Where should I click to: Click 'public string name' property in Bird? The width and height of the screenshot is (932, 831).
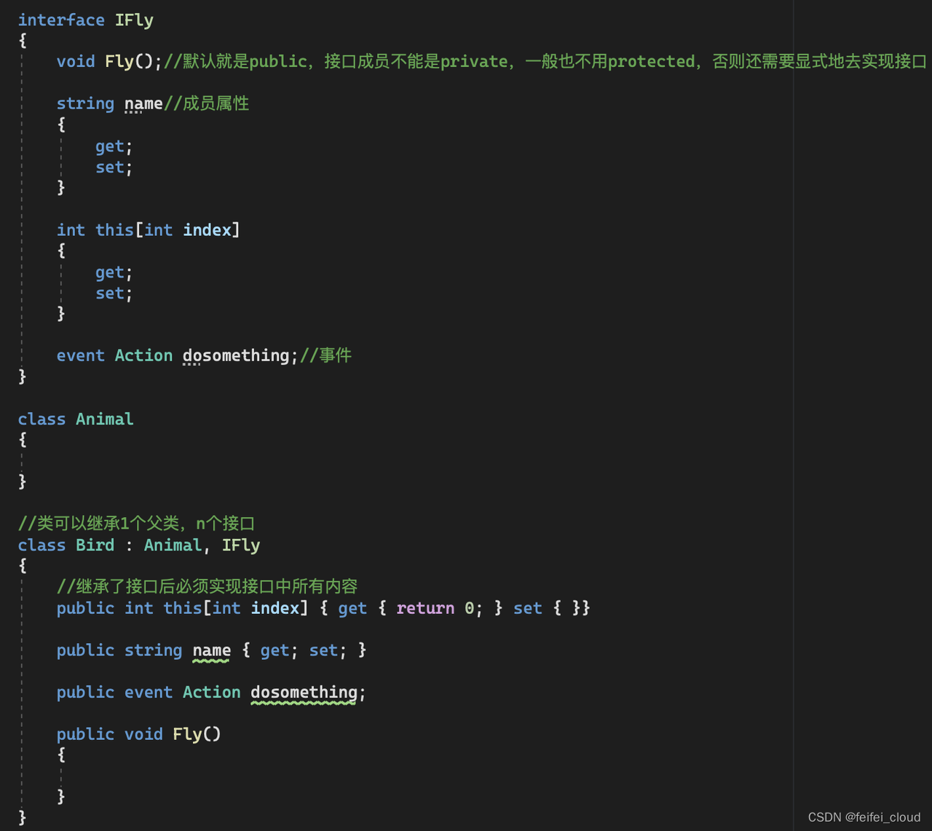pos(211,650)
